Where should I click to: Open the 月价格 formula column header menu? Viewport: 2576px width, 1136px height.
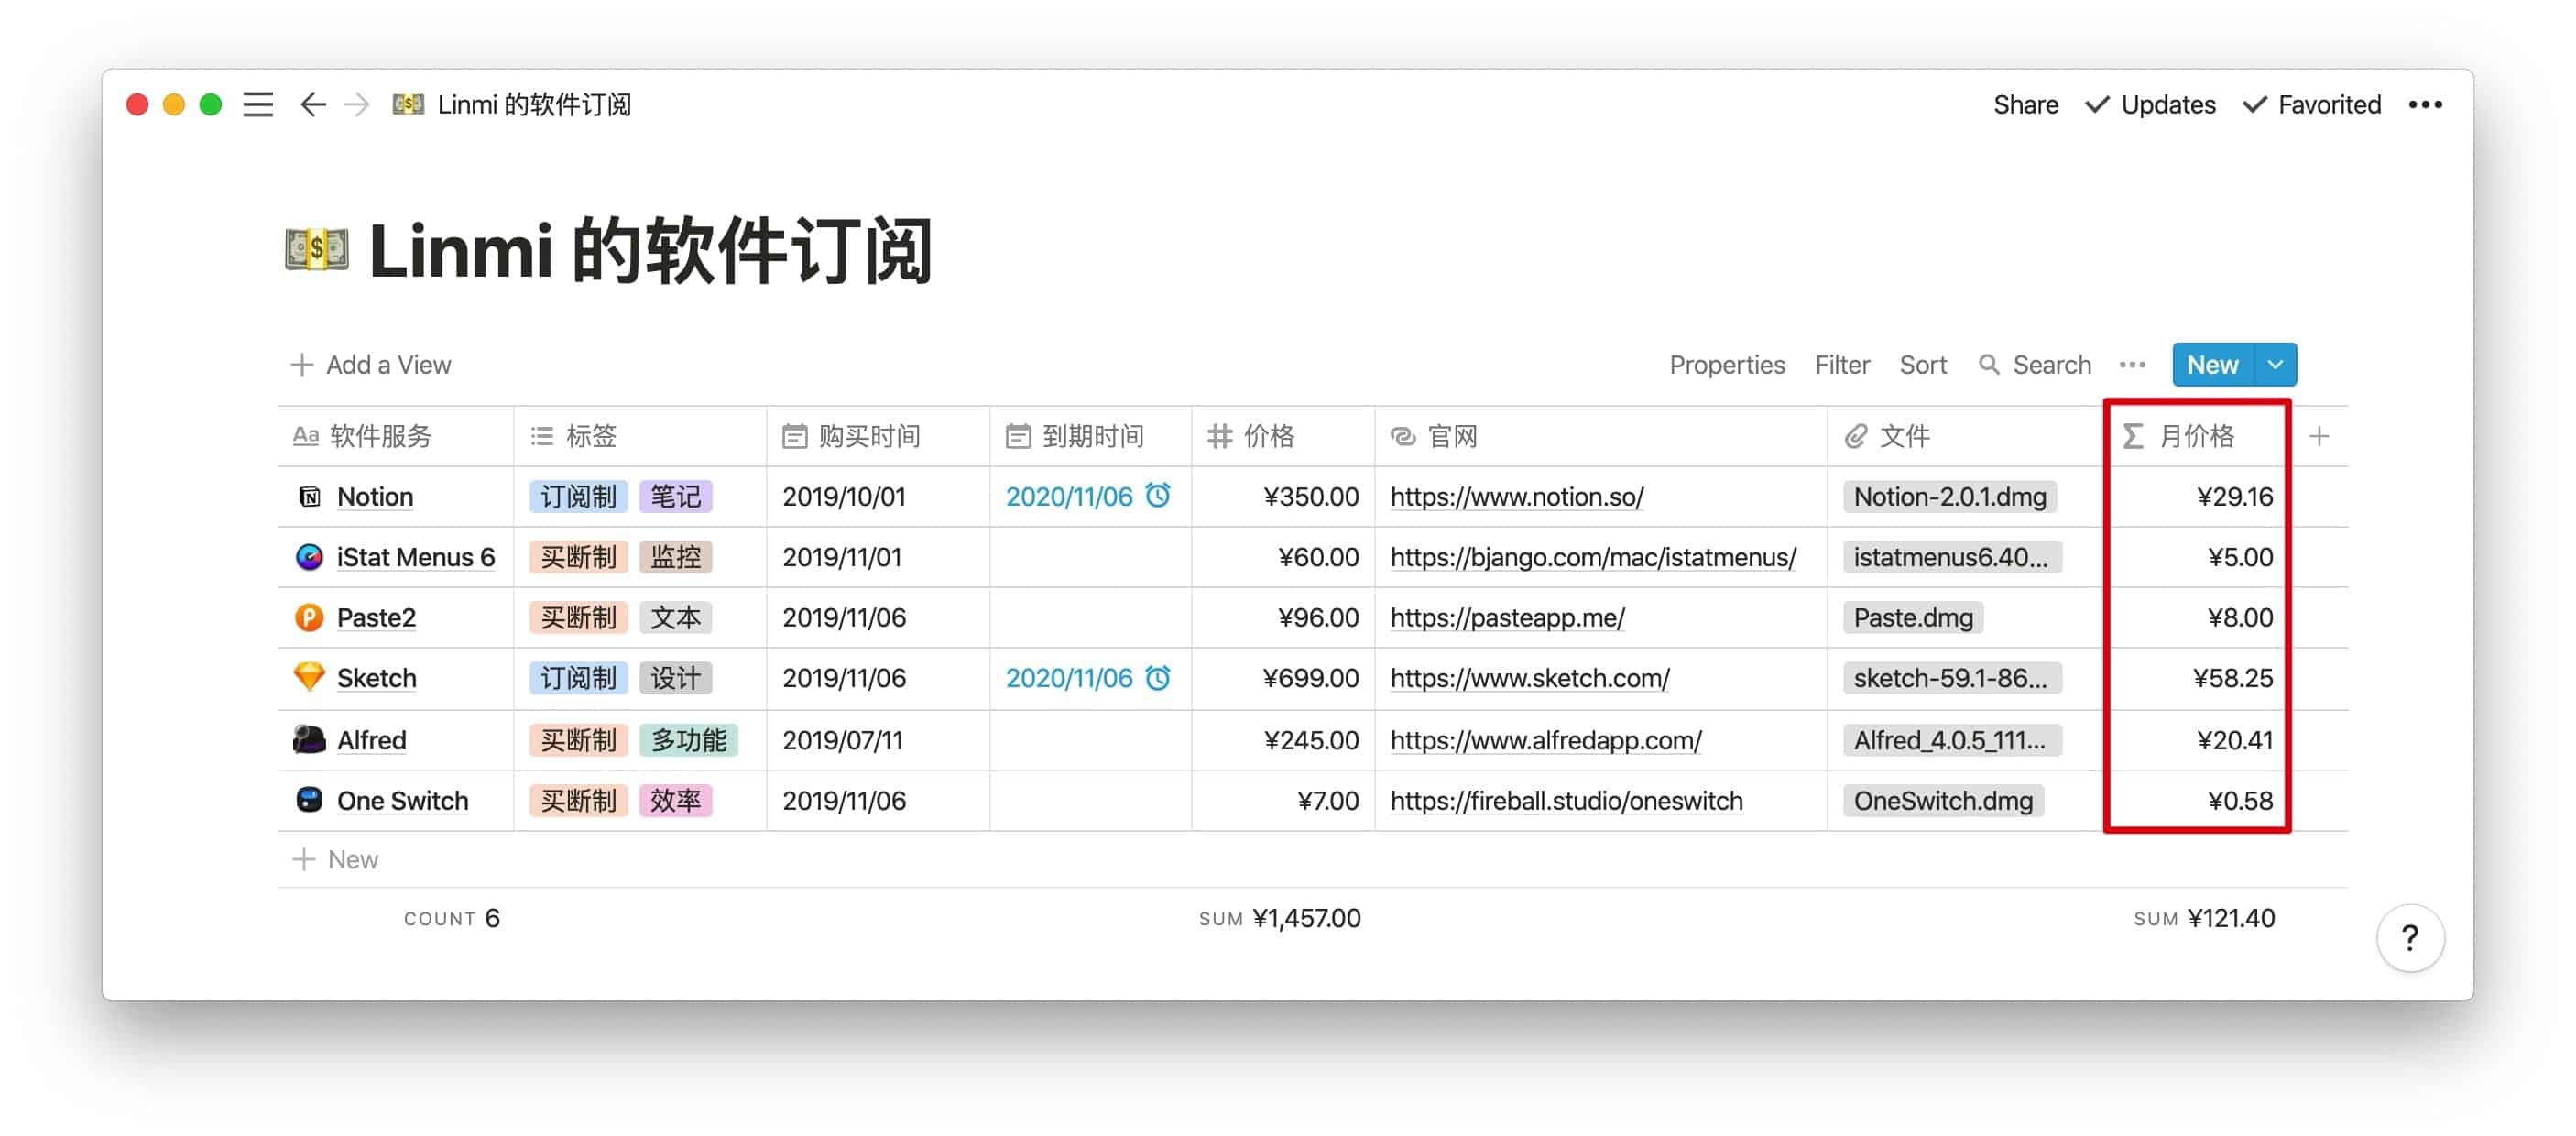pyautogui.click(x=2197, y=436)
